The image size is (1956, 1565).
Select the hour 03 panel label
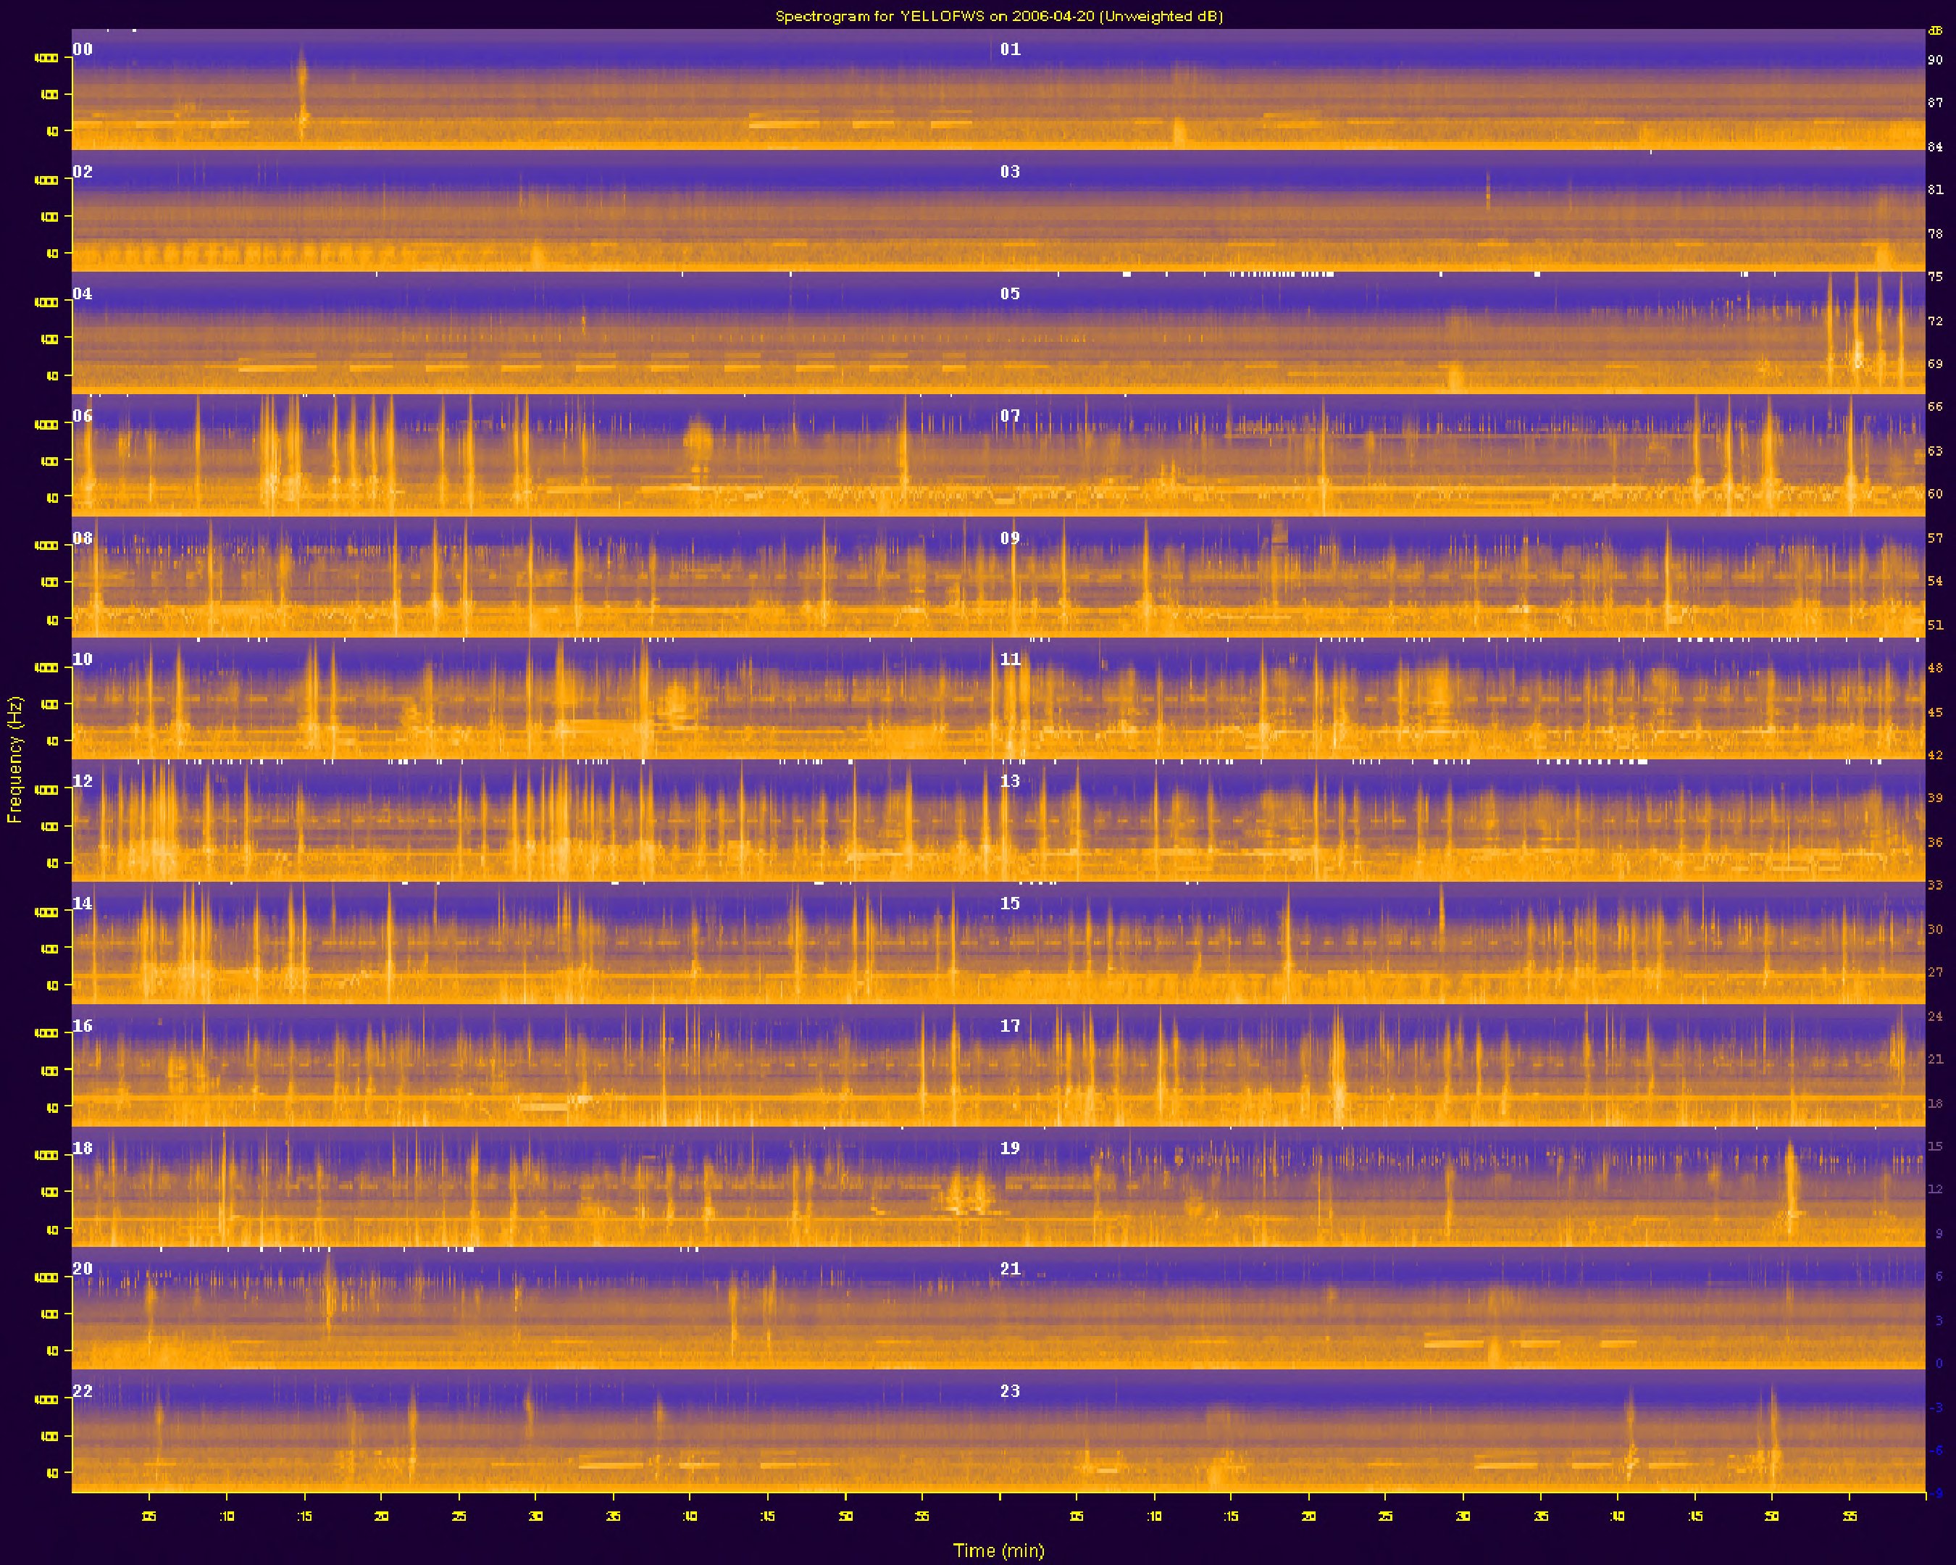1010,172
